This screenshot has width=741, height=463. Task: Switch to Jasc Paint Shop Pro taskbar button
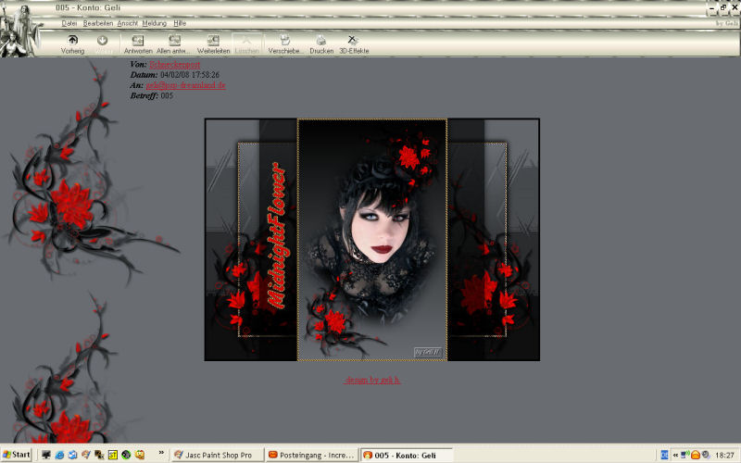pyautogui.click(x=217, y=455)
